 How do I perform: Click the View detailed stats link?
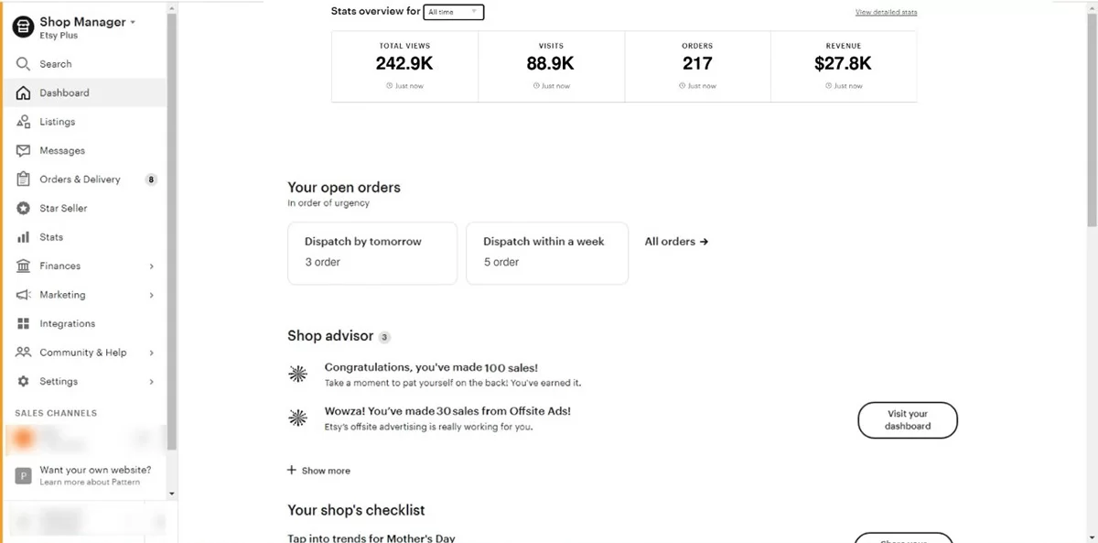click(x=886, y=12)
